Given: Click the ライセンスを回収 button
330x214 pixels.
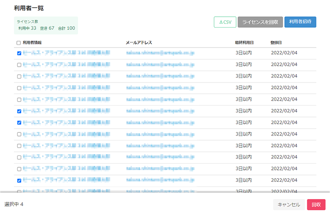Looking at the screenshot, I should tap(260, 22).
